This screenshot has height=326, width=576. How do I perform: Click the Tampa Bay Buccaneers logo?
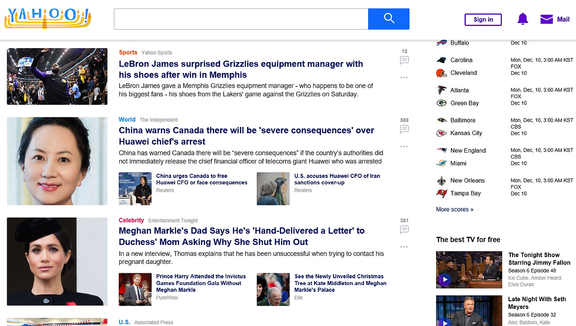441,194
